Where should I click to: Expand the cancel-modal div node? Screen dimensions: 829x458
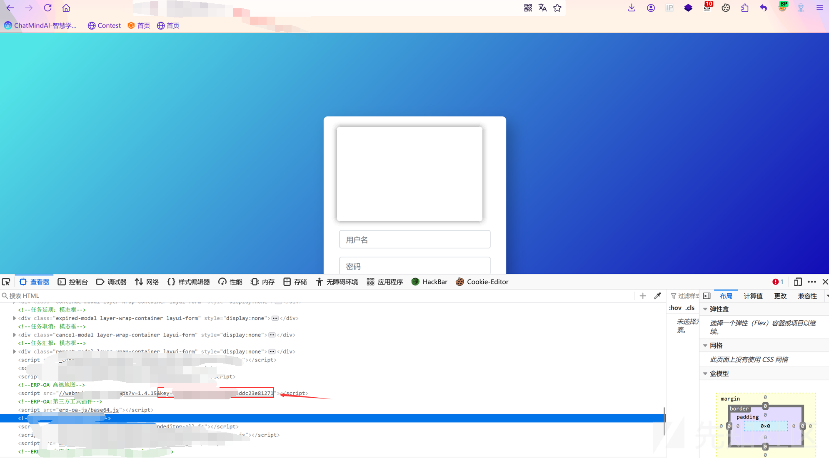click(15, 335)
